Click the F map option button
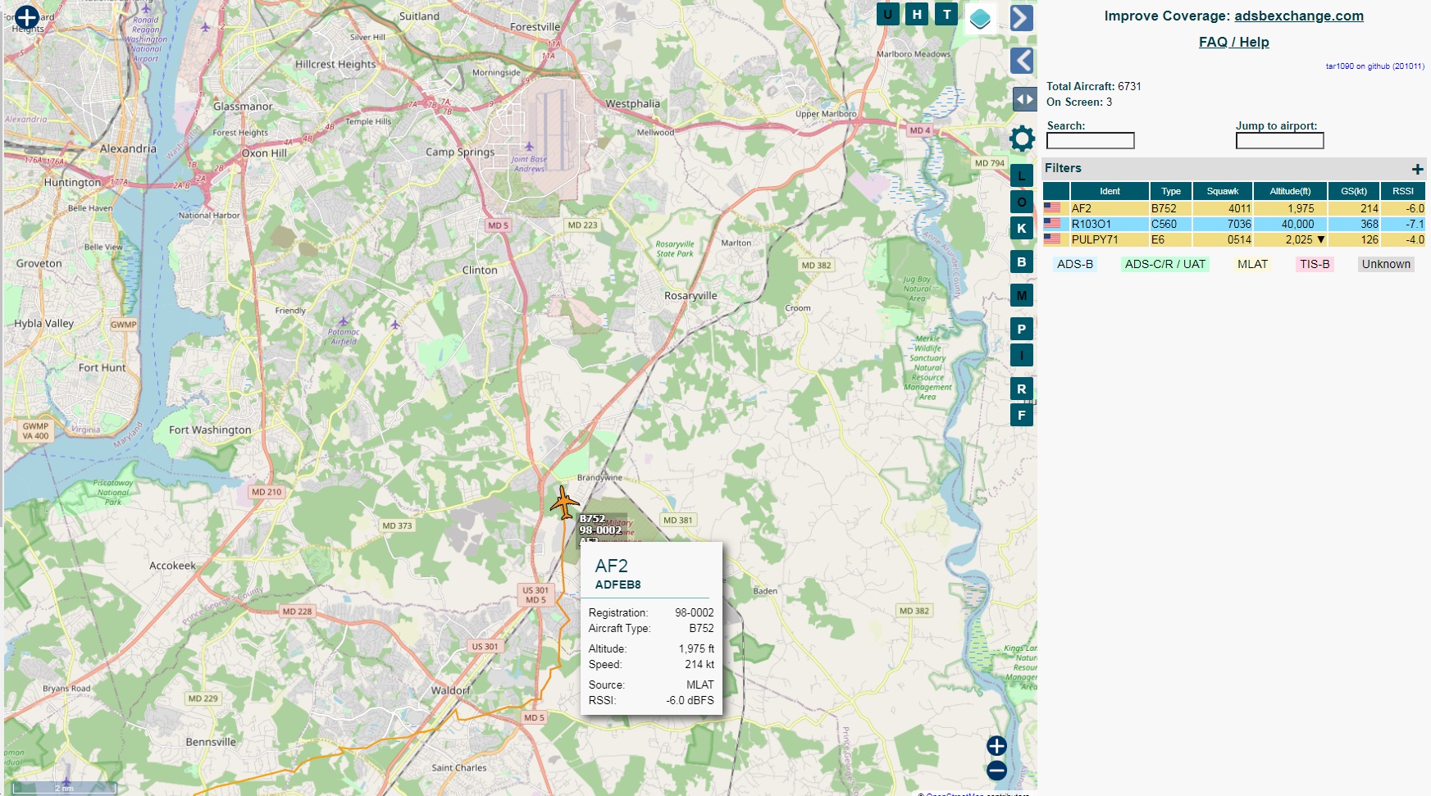The height and width of the screenshot is (796, 1431). pos(1021,416)
